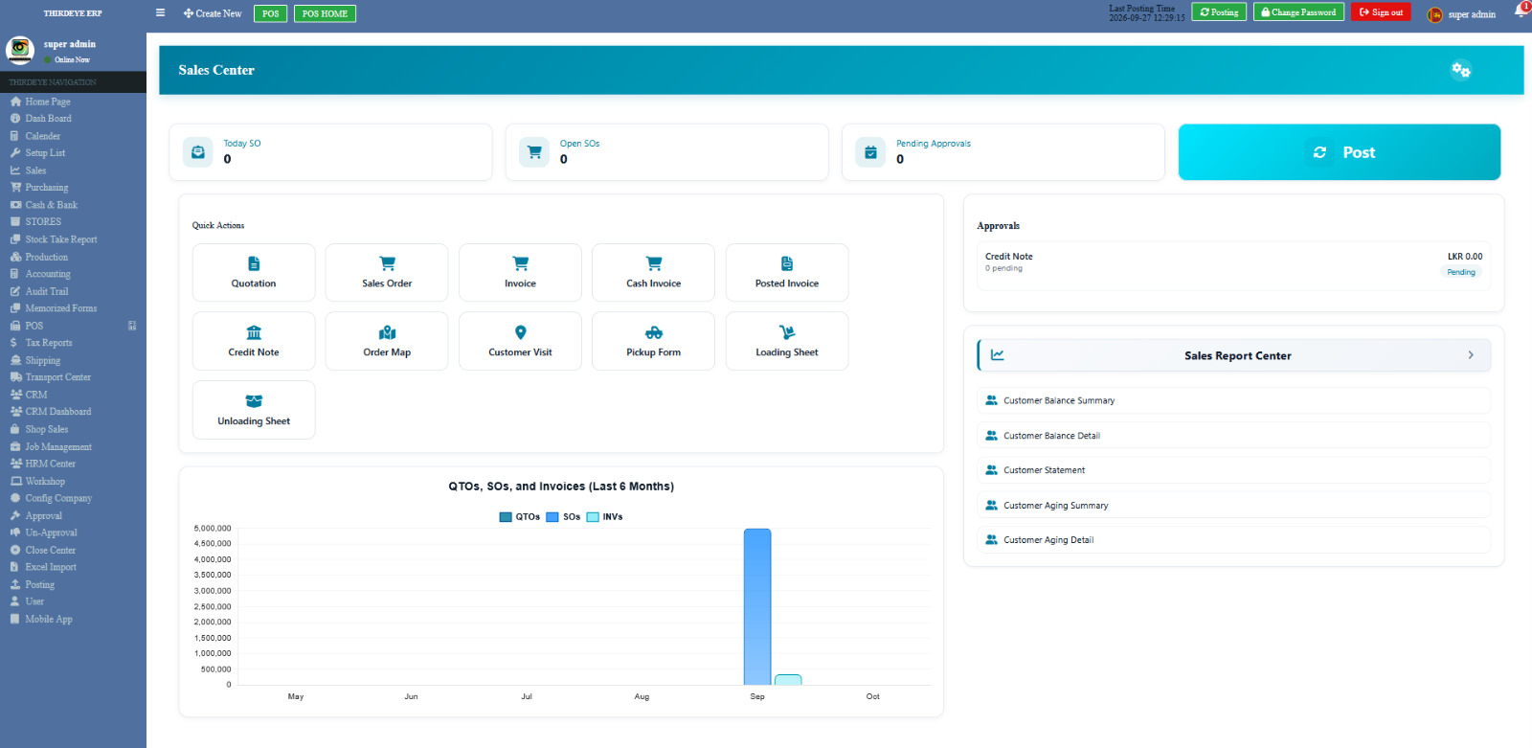
Task: Open the Sales Order quick action
Action: 387,273
